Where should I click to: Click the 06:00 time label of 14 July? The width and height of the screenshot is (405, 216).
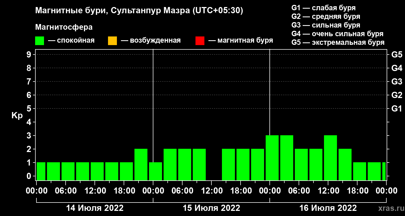[66, 191]
